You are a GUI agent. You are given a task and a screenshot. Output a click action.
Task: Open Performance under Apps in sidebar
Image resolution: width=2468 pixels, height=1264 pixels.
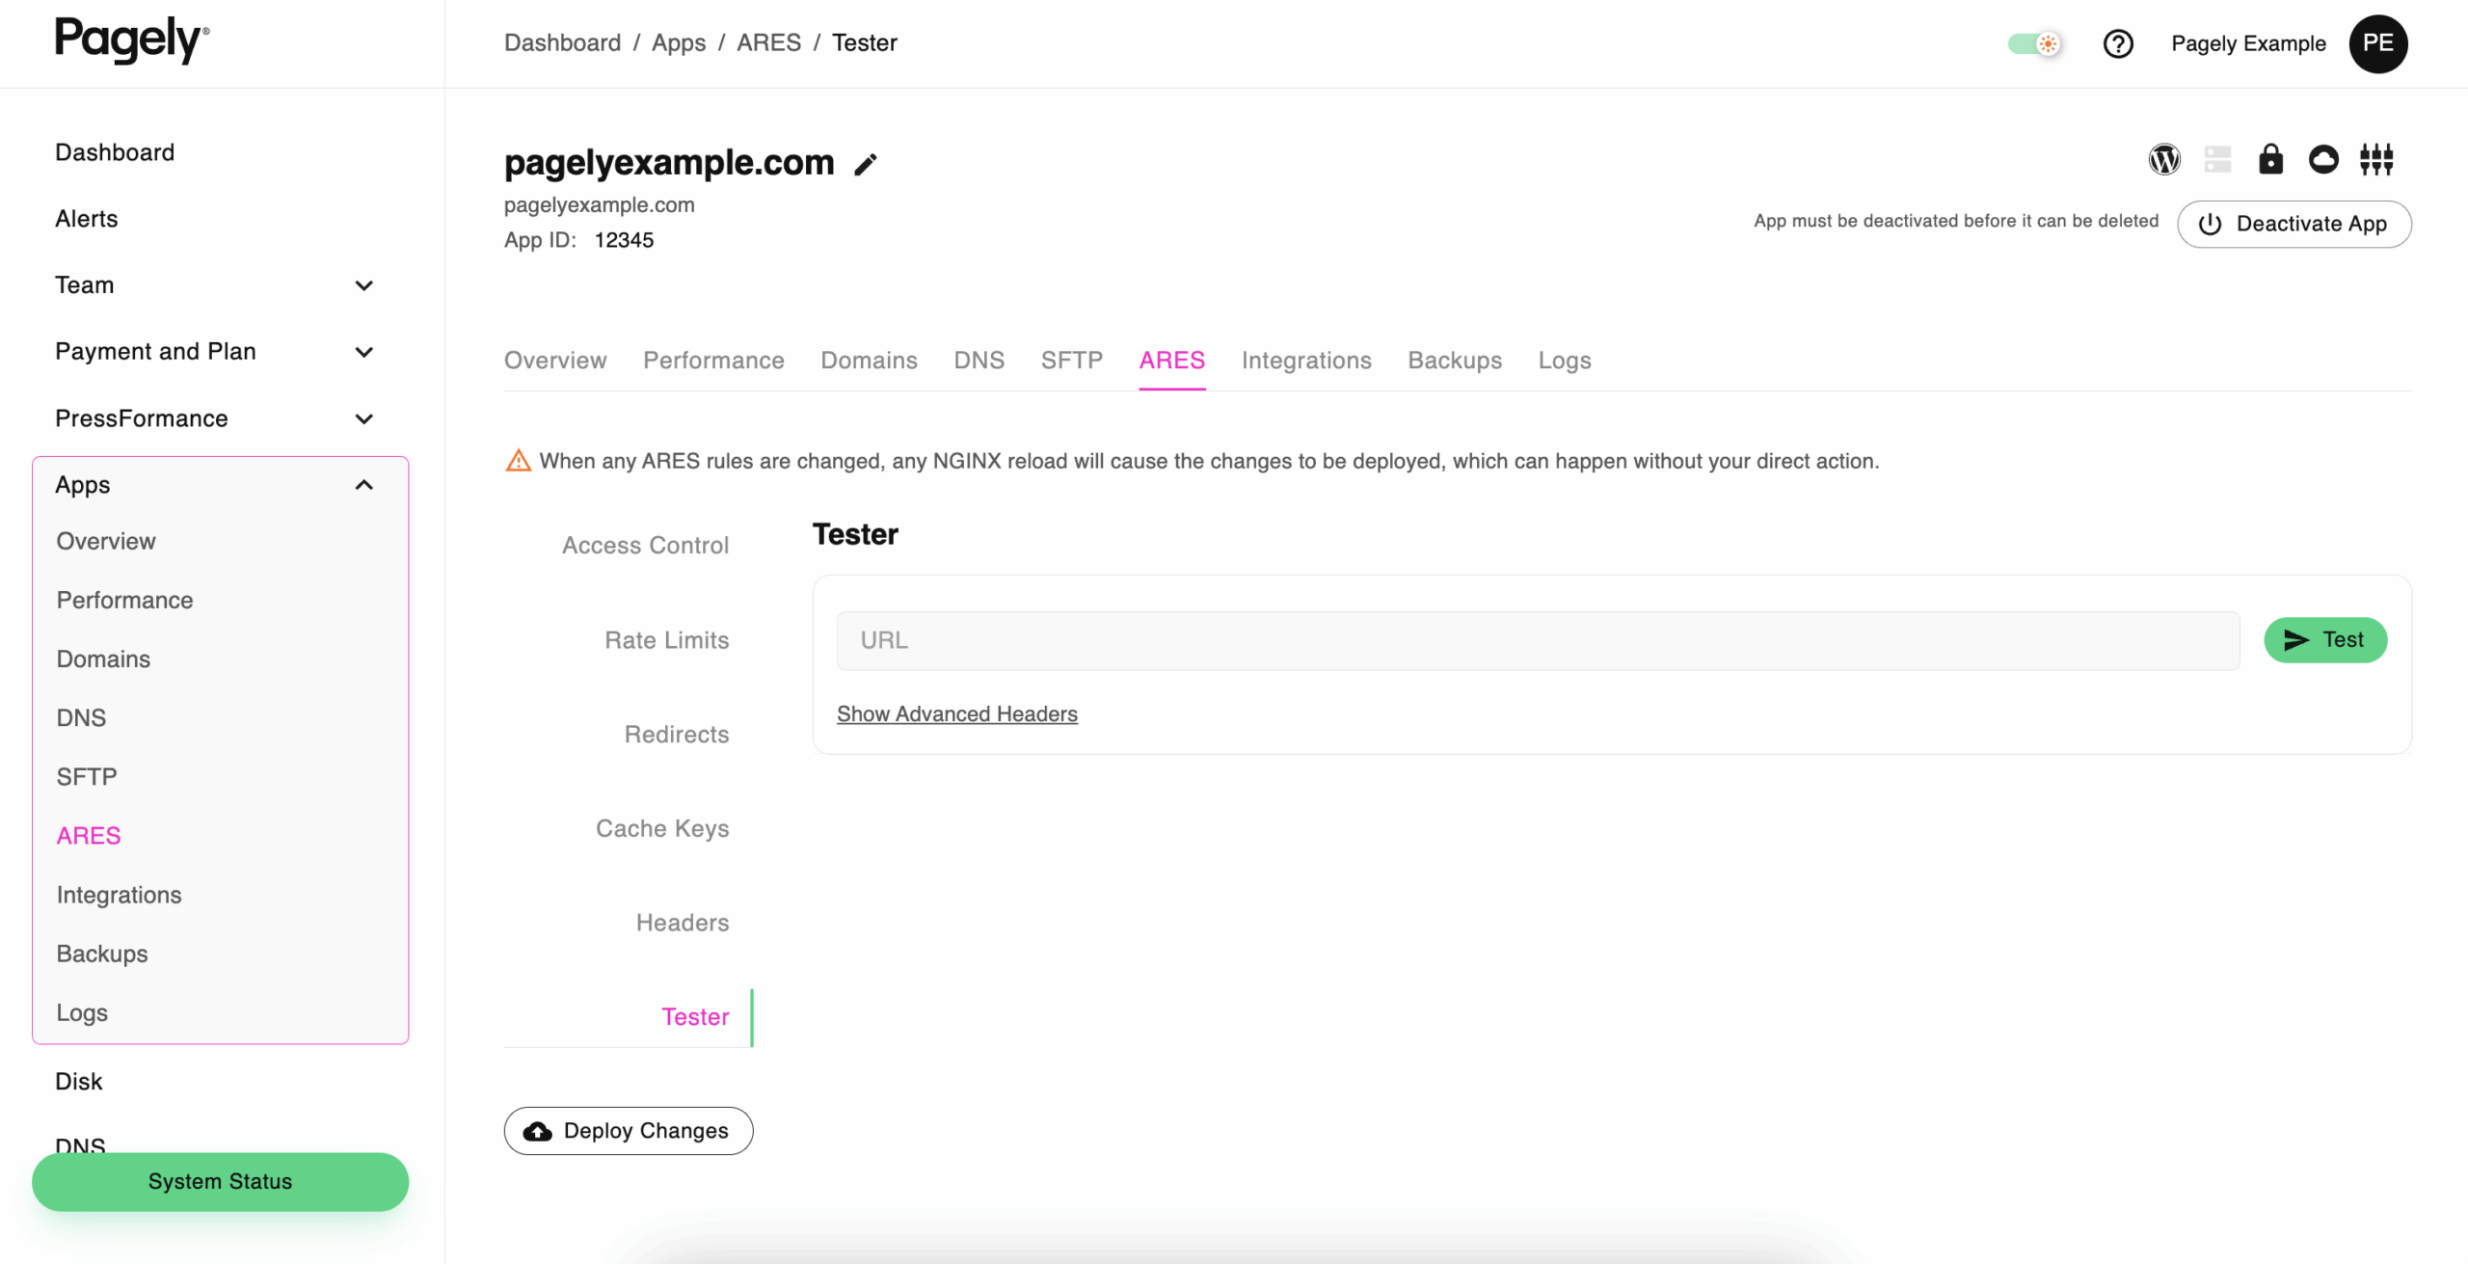pos(124,601)
